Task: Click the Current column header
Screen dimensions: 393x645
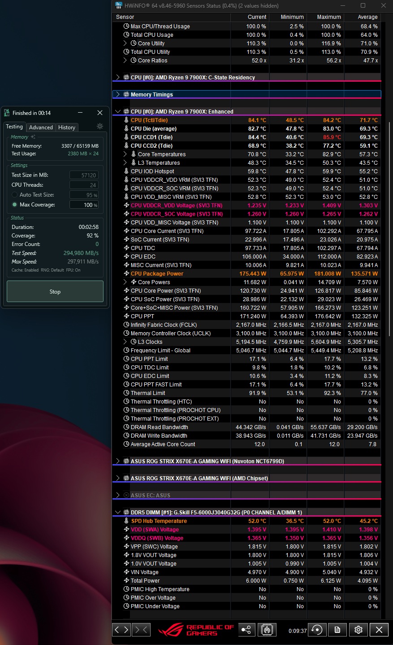Action: click(249, 17)
